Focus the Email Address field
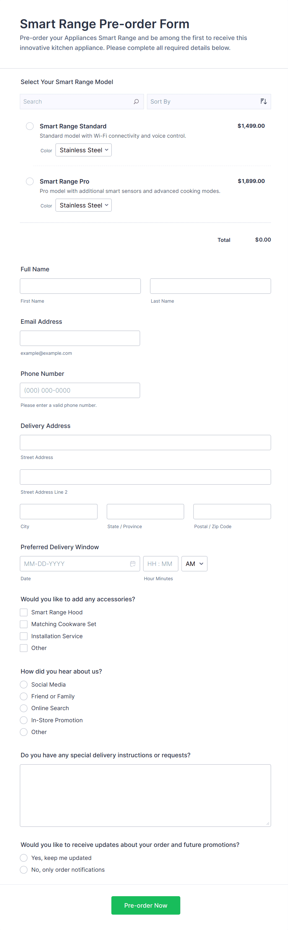 (x=80, y=338)
